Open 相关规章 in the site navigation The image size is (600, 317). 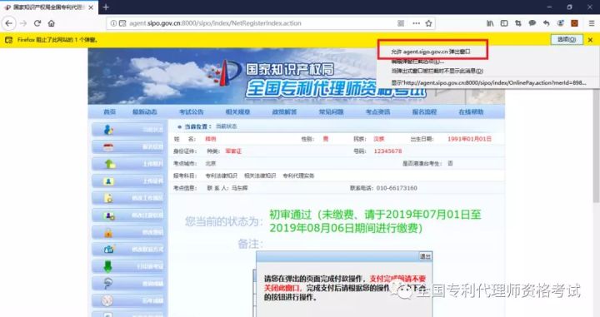237,111
